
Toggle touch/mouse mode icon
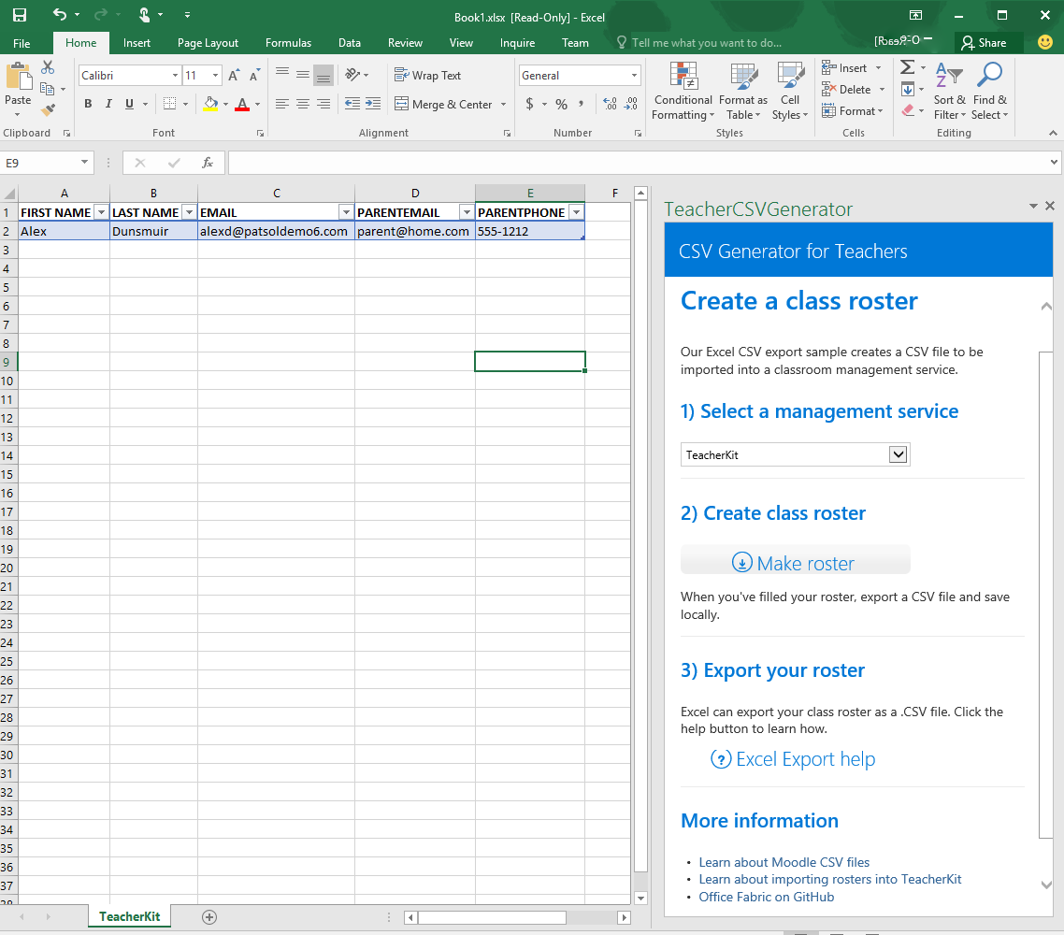pyautogui.click(x=144, y=14)
